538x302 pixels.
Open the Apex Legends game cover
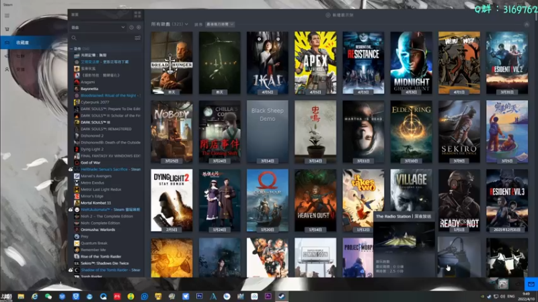[x=315, y=63]
